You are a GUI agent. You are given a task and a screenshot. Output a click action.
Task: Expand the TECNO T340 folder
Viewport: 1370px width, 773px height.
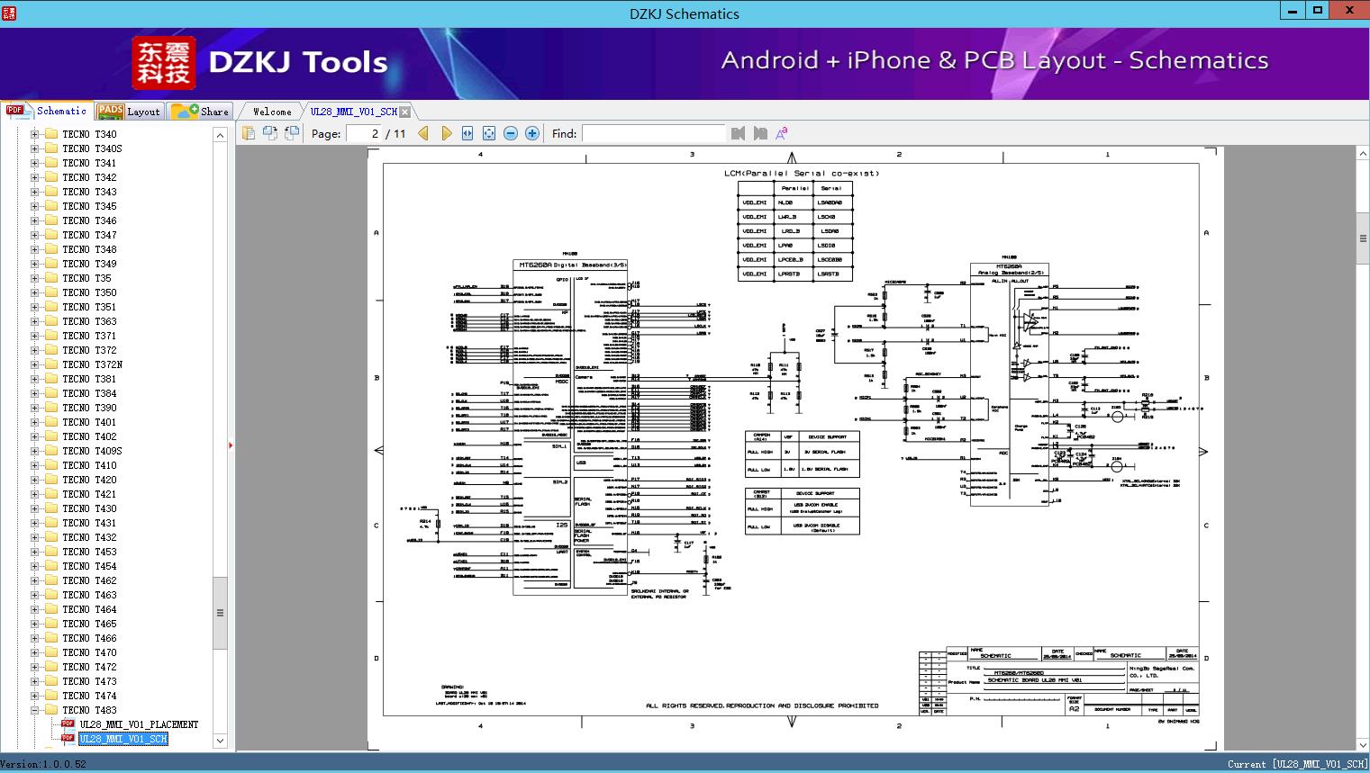[35, 134]
